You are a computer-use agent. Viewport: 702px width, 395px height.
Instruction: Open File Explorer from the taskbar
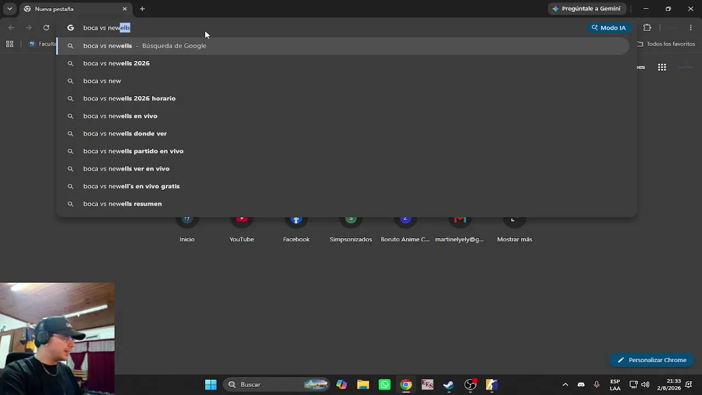tap(363, 385)
